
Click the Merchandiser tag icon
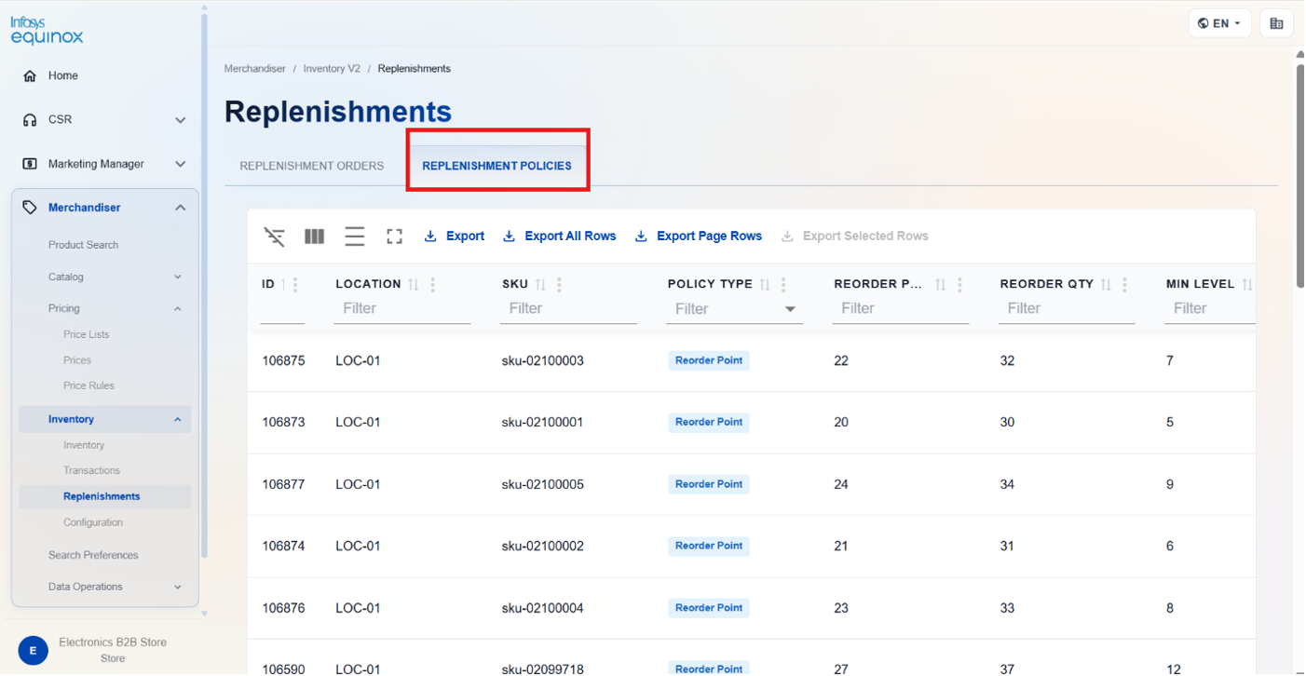(x=30, y=208)
